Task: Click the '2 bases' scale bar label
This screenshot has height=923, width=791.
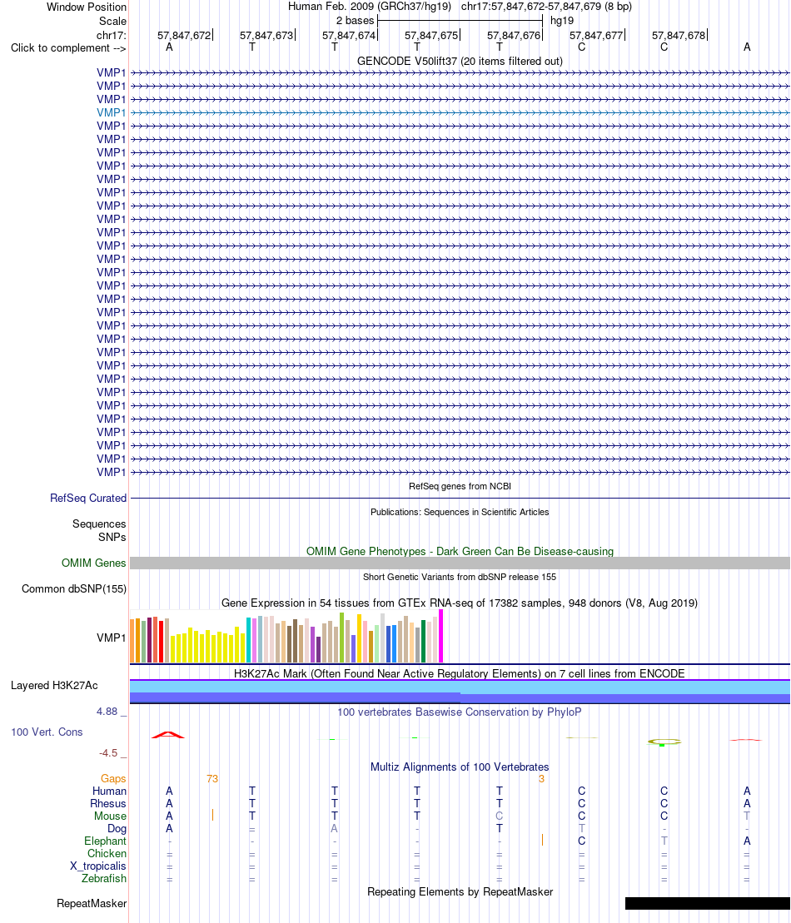Action: (356, 21)
